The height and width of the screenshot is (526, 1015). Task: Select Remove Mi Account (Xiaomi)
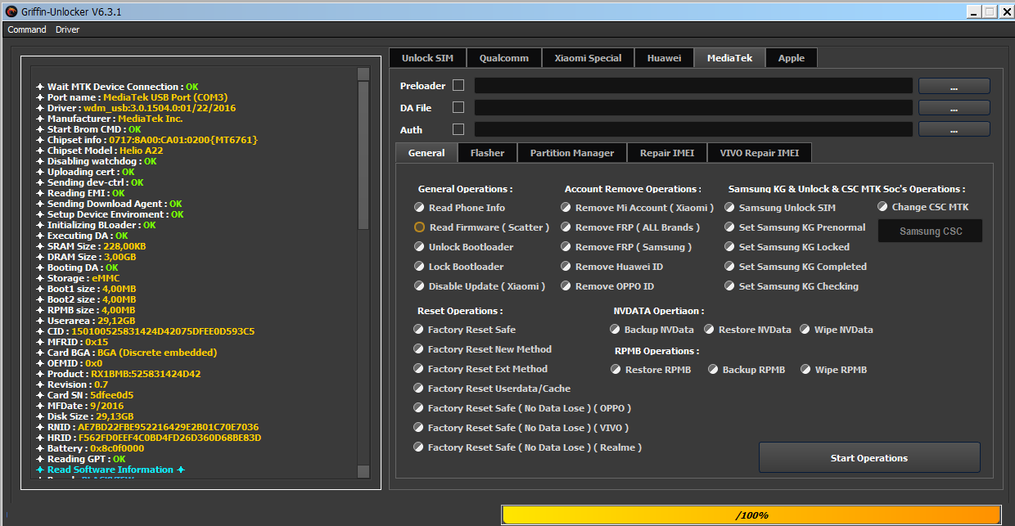pyautogui.click(x=637, y=208)
